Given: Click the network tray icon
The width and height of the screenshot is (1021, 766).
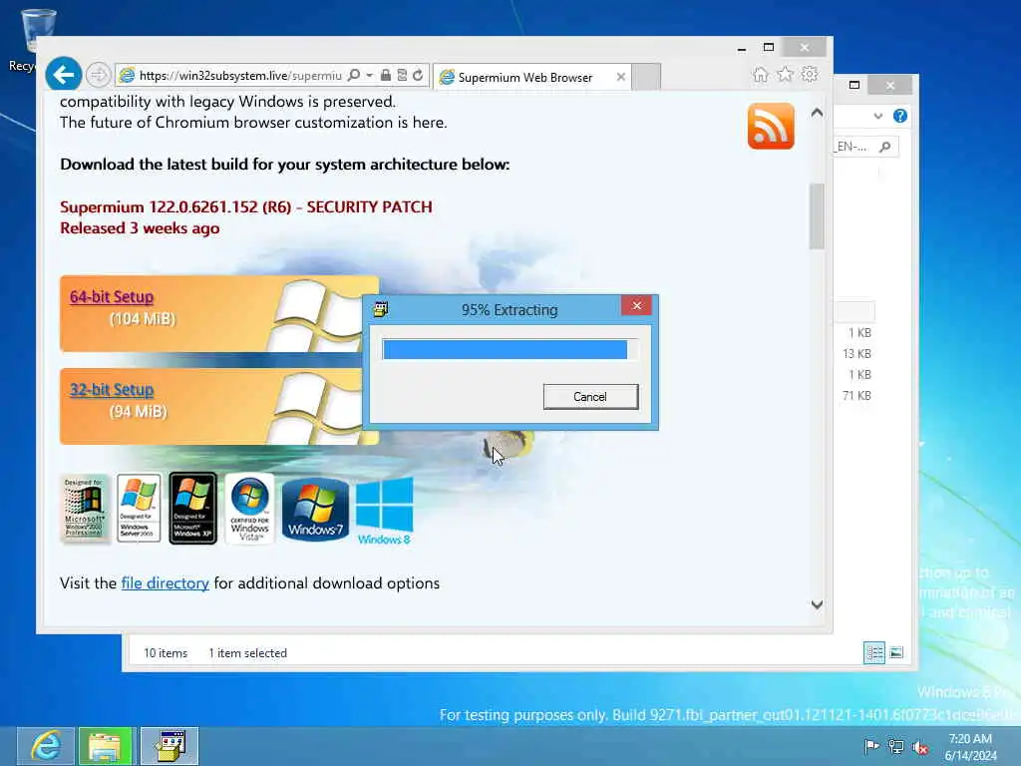Looking at the screenshot, I should 896,746.
